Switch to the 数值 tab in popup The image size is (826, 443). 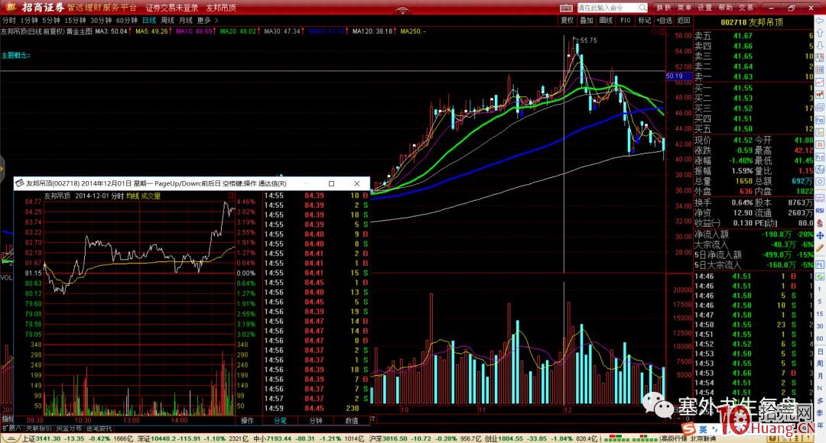click(x=351, y=420)
